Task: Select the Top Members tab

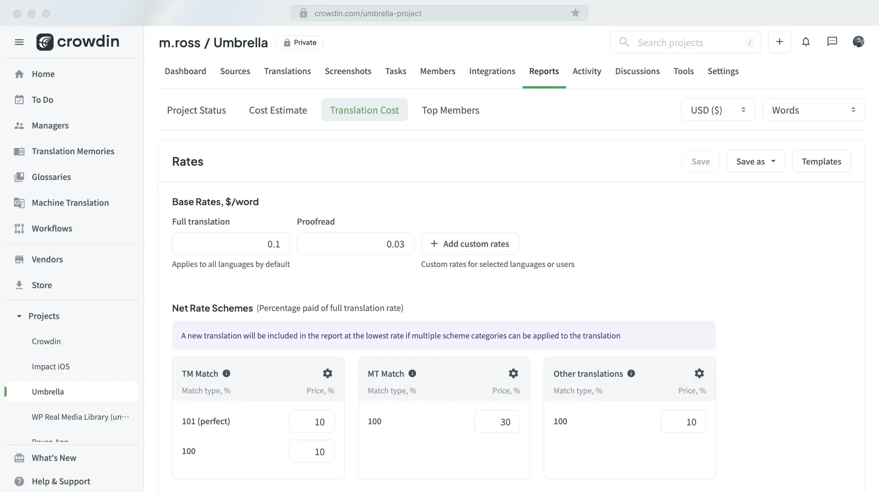Action: [450, 110]
